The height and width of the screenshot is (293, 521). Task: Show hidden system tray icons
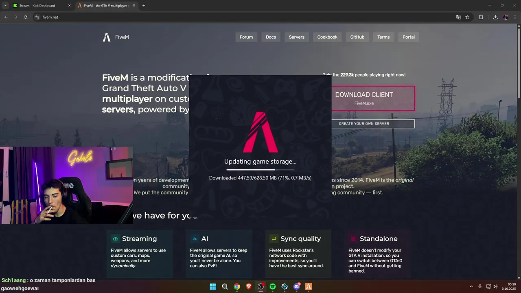(x=471, y=286)
